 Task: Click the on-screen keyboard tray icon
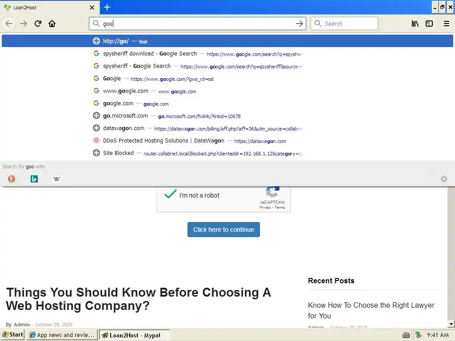click(x=406, y=336)
